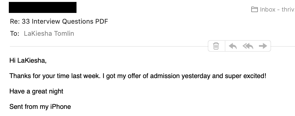The image size is (295, 116).
Task: Select recipient LaKiesha Tomlin
Action: coord(49,34)
